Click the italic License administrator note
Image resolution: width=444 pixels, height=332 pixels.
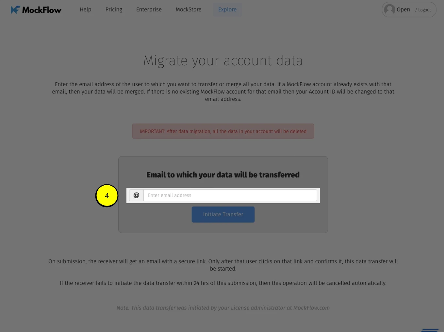click(223, 308)
